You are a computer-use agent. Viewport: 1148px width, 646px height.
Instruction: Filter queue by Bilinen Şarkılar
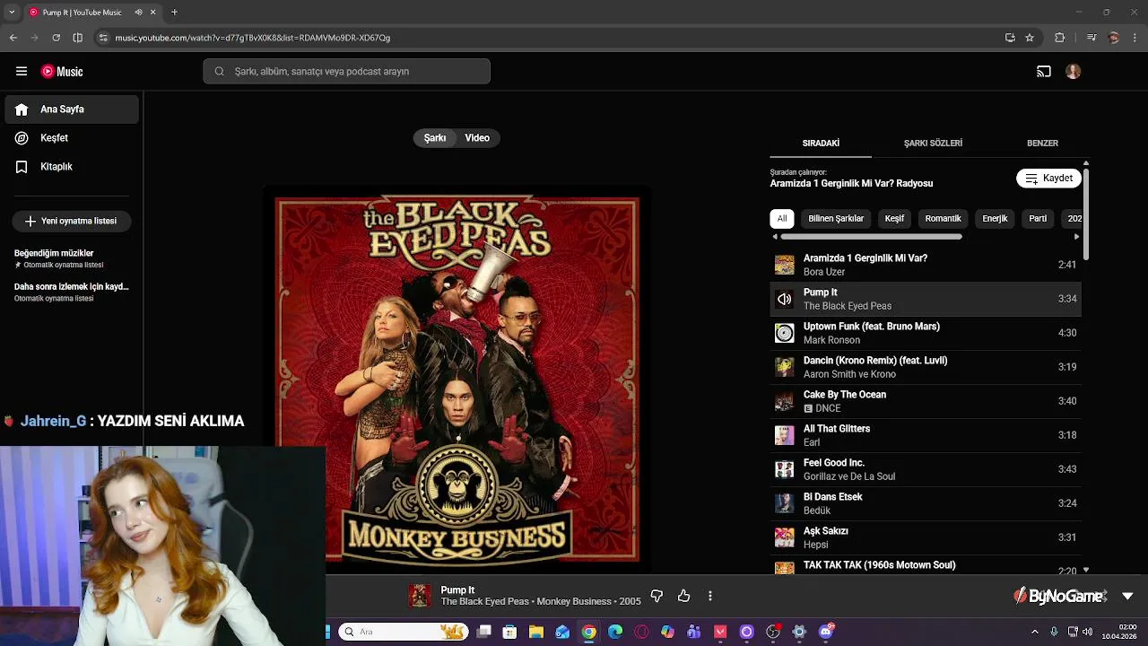(836, 218)
